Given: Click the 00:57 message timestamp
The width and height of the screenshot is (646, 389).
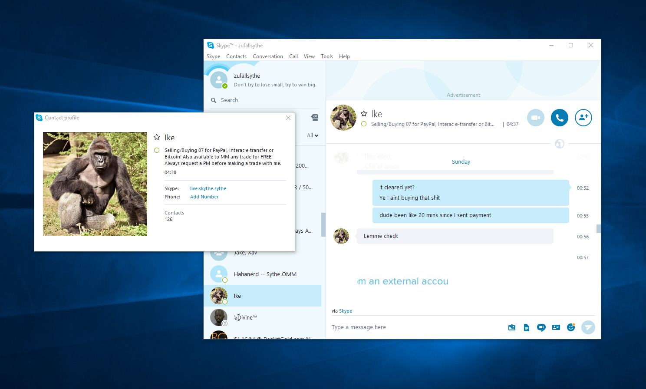Looking at the screenshot, I should tap(583, 257).
